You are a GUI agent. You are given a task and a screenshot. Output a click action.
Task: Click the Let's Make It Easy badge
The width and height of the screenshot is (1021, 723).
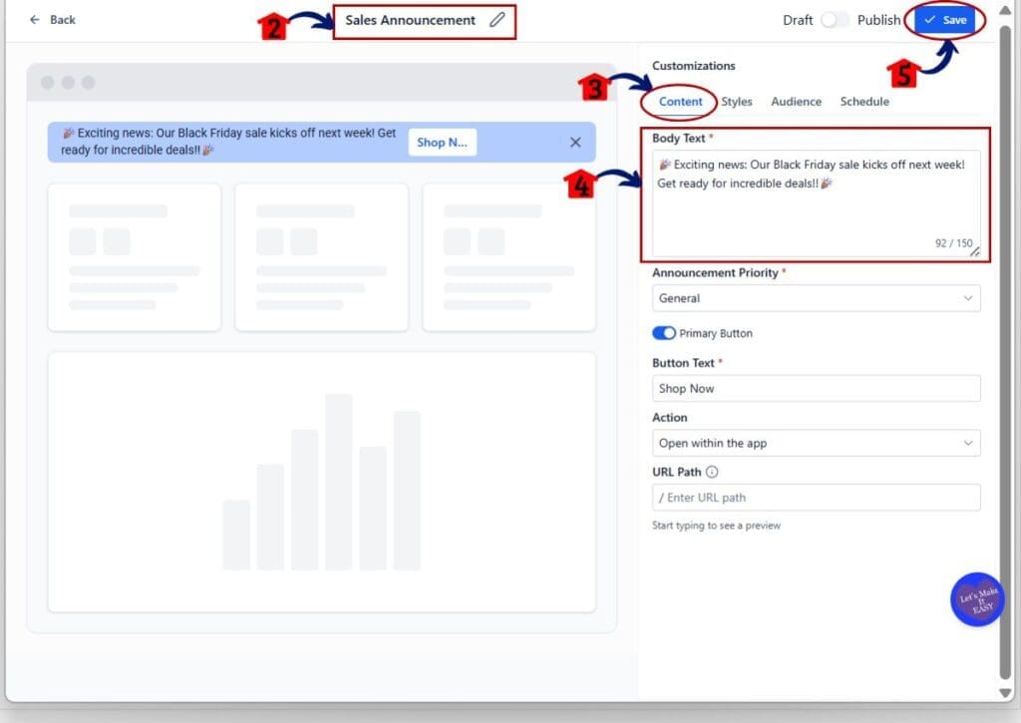click(x=977, y=600)
